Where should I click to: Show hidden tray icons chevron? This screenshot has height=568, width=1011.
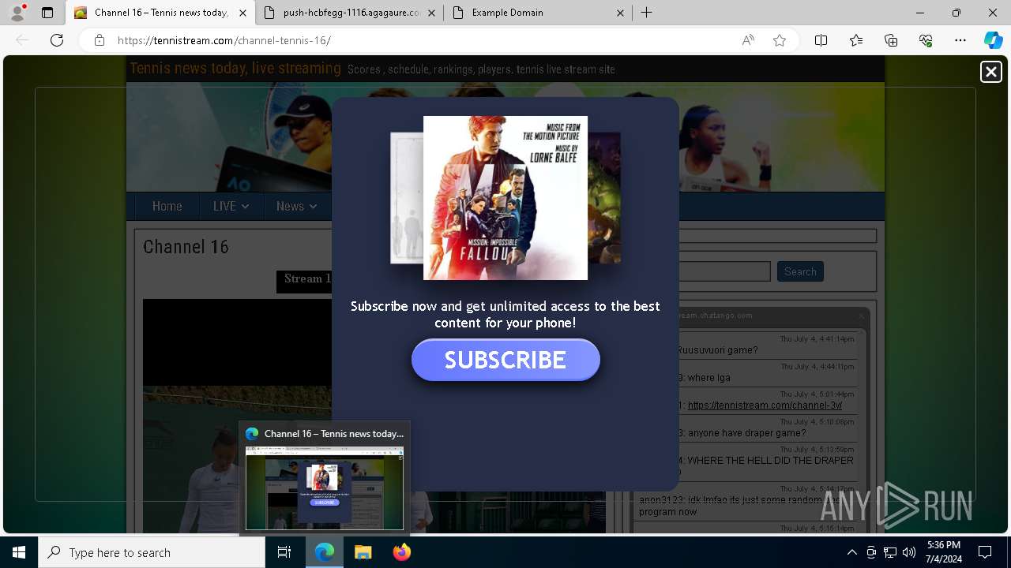851,552
